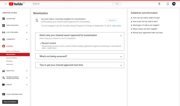Screen dimensions: 180x106
Task: Expand the Analytics chevron
Action: [x=27, y=71]
